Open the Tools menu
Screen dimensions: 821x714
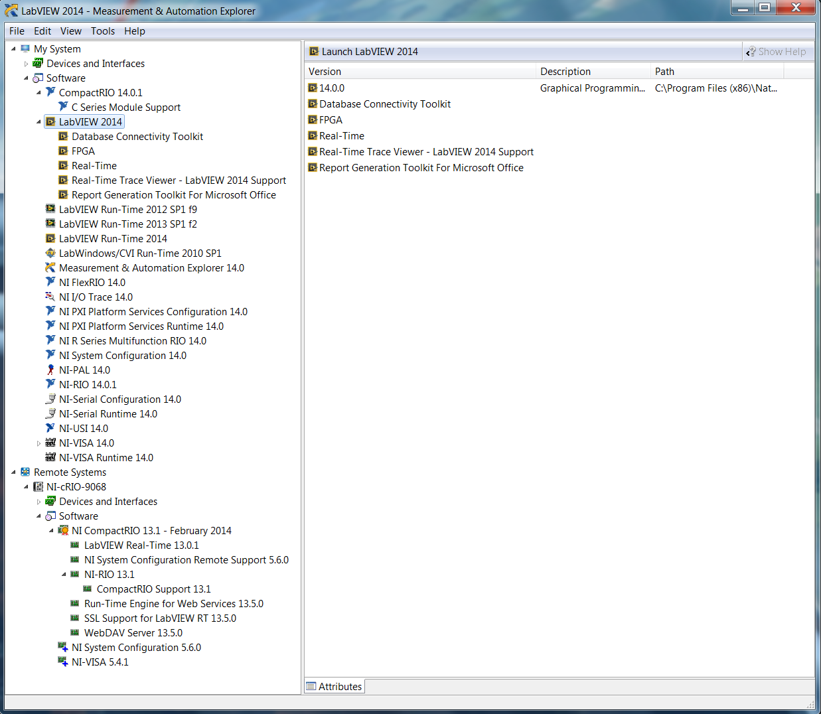103,31
